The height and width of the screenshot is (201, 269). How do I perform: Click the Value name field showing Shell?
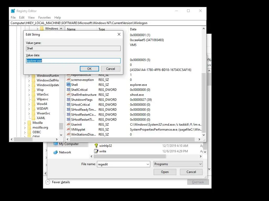coord(73,48)
